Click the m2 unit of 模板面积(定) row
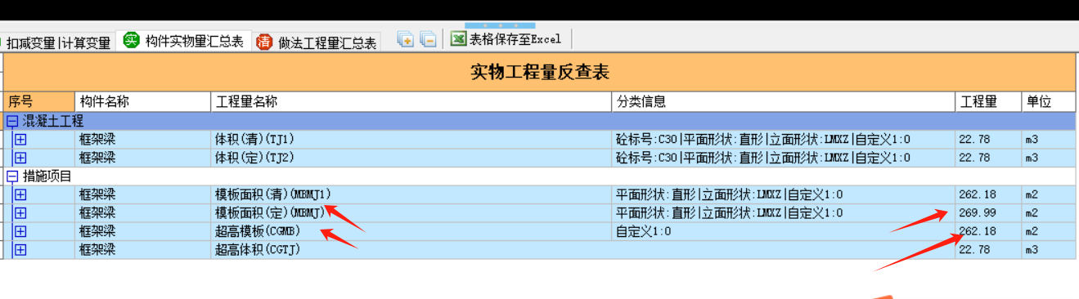The height and width of the screenshot is (299, 1079). (1032, 213)
